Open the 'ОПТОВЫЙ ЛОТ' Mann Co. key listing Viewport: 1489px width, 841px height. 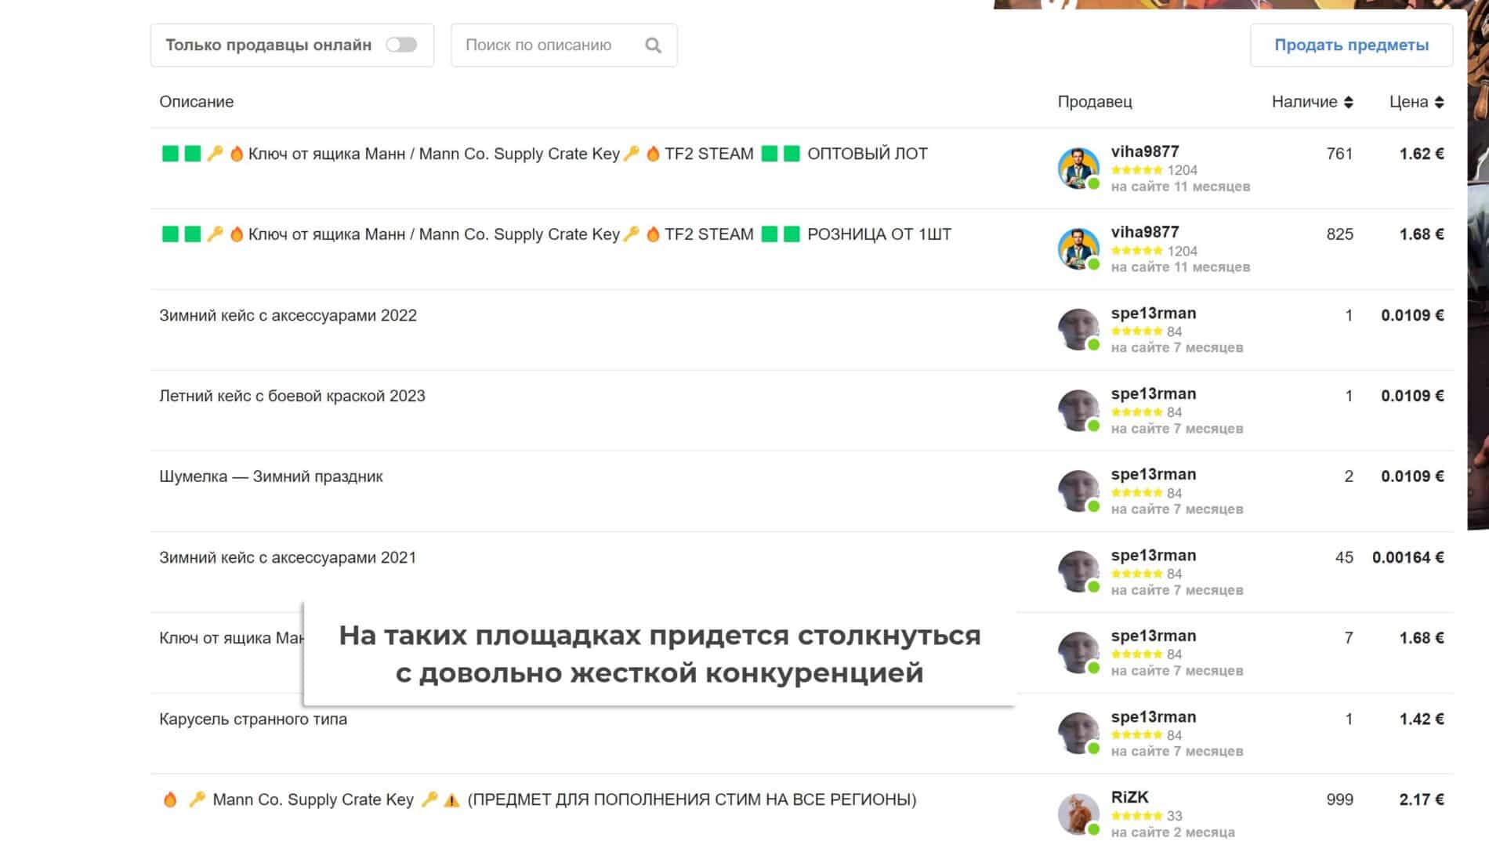pos(543,154)
